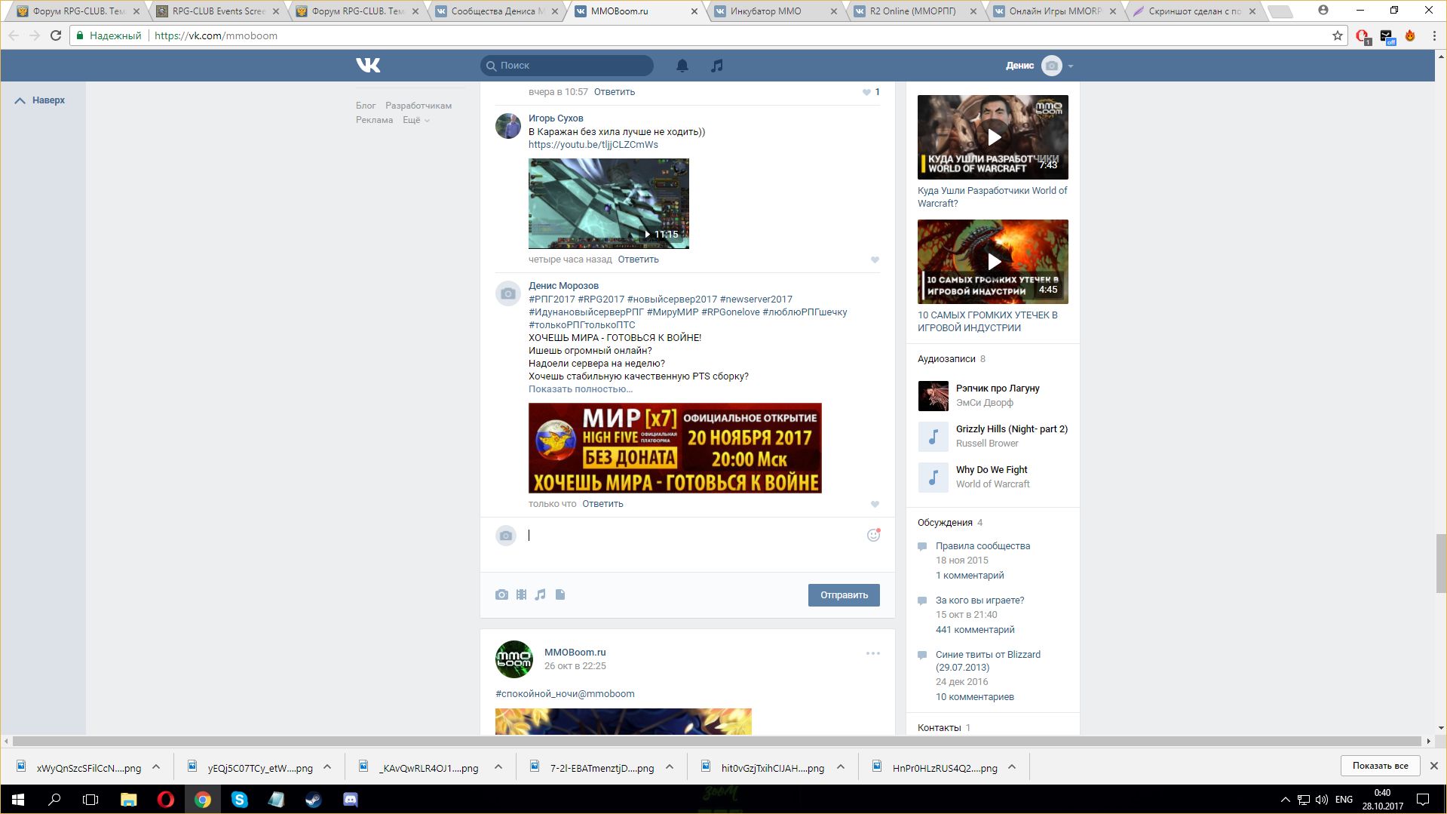Viewport: 1447px width, 814px height.
Task: Reply to Игорь Сухов's comment
Action: [638, 260]
